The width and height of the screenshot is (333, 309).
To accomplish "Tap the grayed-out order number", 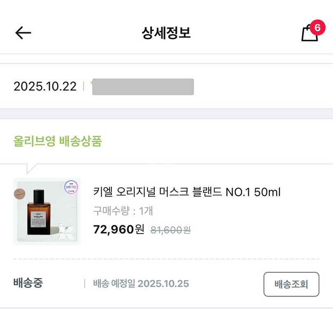I will coord(143,87).
